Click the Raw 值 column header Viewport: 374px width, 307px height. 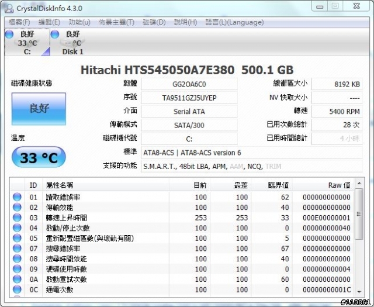pyautogui.click(x=323, y=185)
